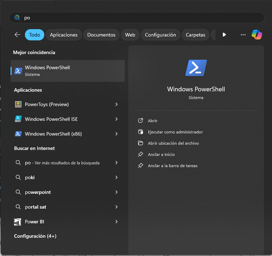
Task: Expand PowerToys (Preview) result chevron
Action: click(x=116, y=104)
